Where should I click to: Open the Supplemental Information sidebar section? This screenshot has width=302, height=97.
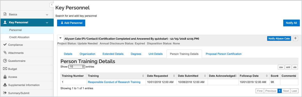pos(27,85)
